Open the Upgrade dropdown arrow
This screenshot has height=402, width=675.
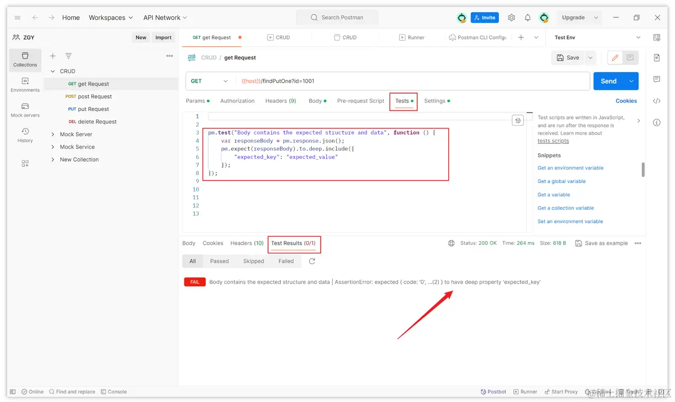(596, 17)
